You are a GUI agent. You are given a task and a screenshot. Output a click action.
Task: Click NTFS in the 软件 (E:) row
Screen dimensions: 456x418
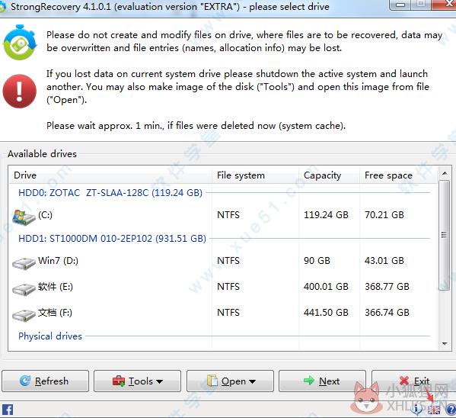pos(228,287)
